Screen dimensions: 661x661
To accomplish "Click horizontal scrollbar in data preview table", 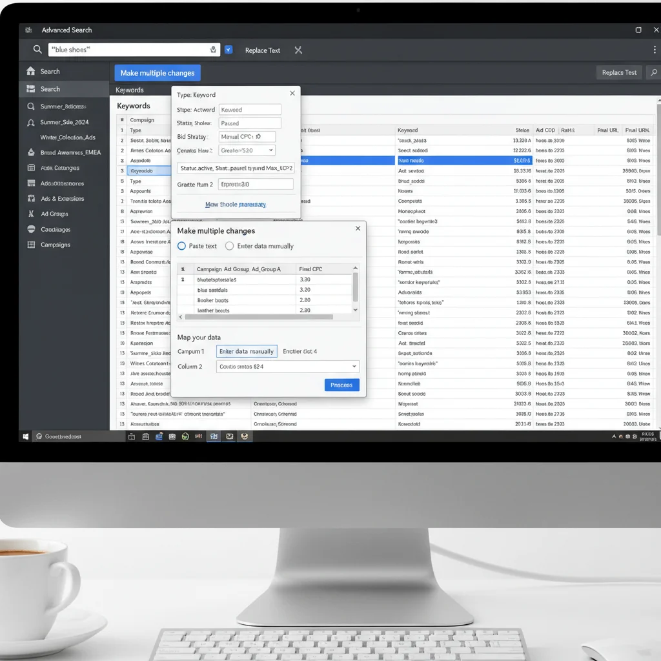I will tap(259, 317).
